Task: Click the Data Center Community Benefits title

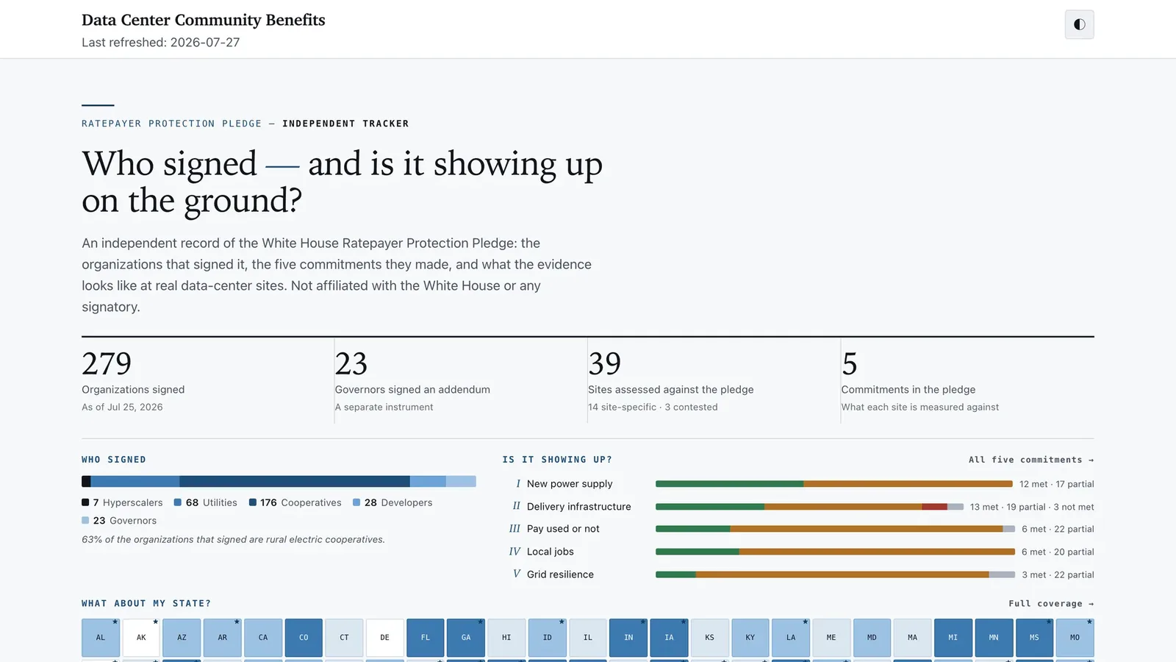Action: [x=204, y=20]
